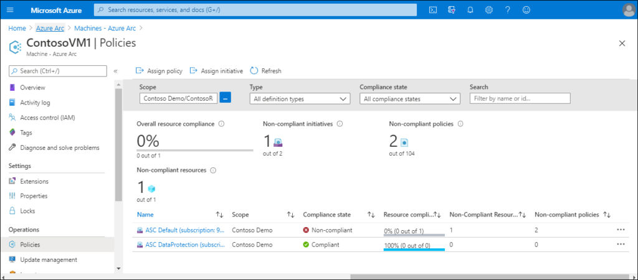Collapse the left sidebar with double chevron
This screenshot has height=280, width=638.
tap(115, 71)
